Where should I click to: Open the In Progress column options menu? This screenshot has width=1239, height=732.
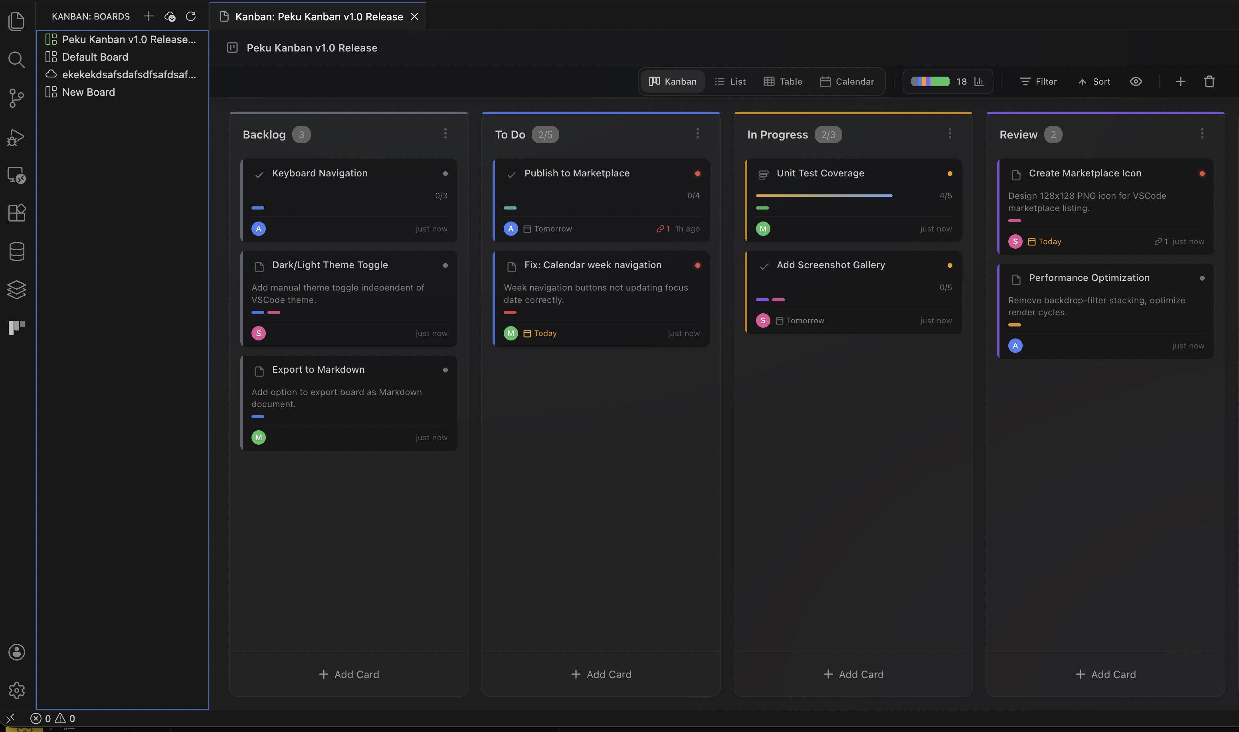coord(950,133)
